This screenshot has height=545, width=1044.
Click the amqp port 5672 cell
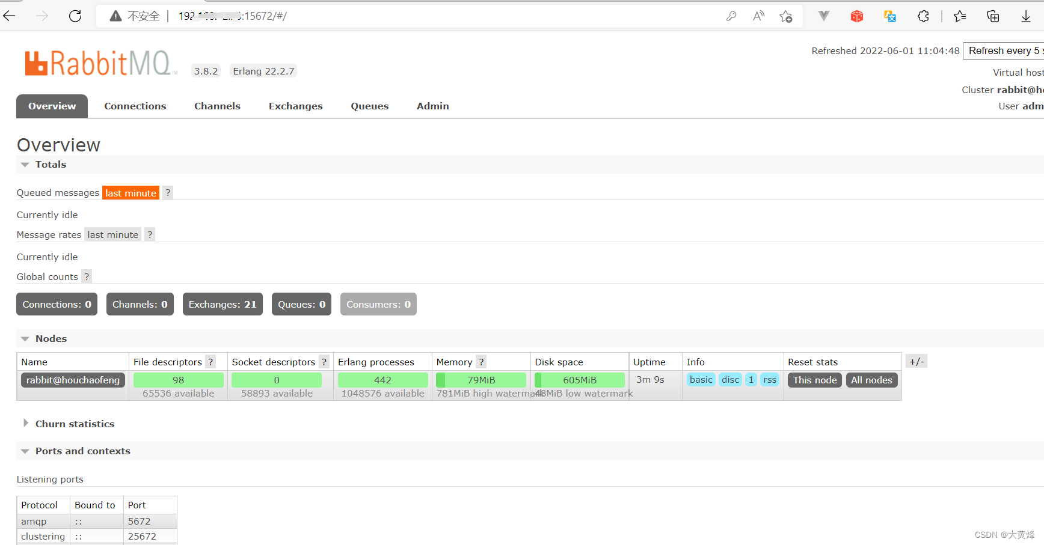(x=150, y=521)
